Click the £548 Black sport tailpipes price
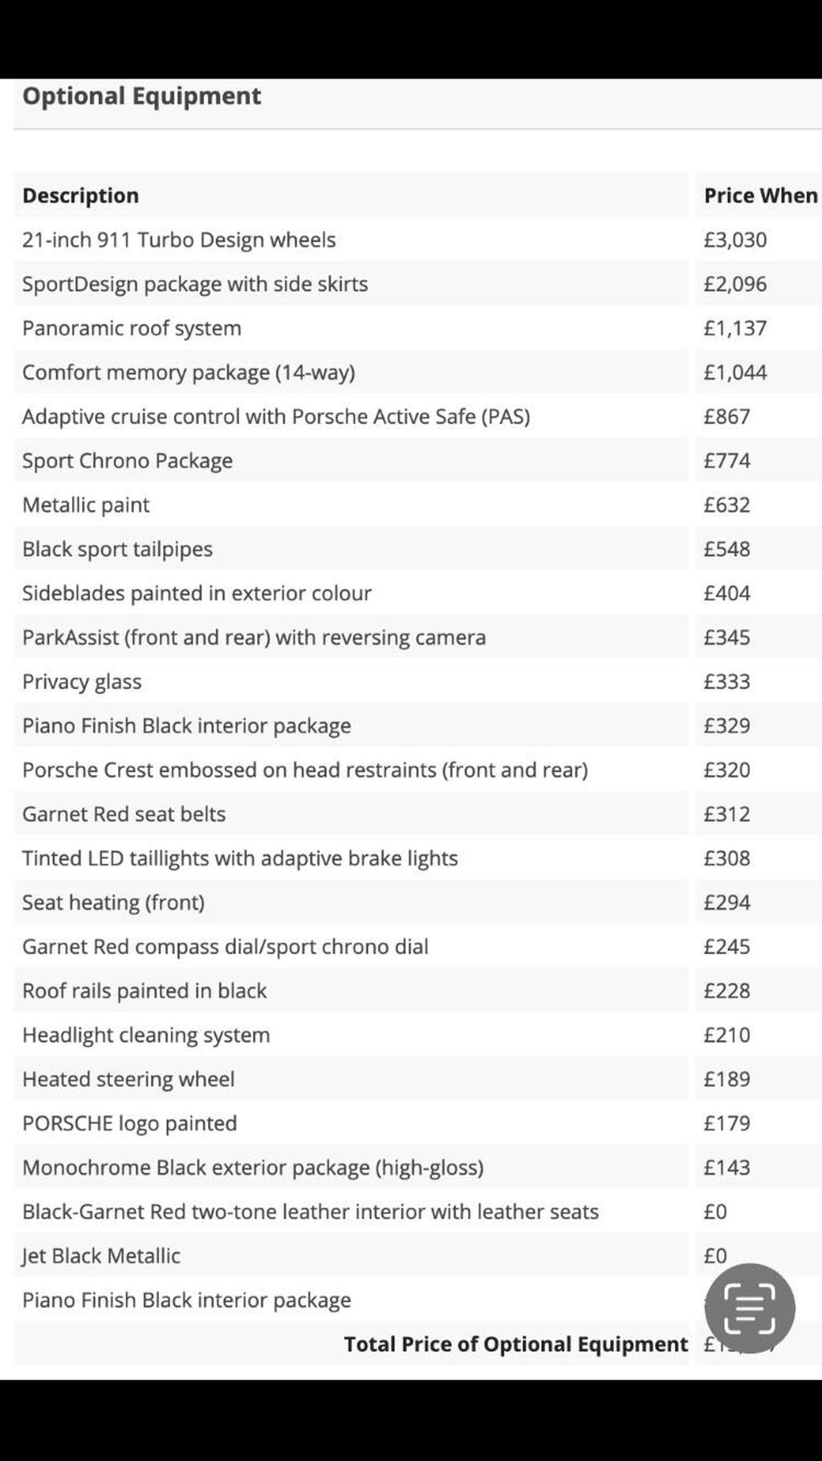Viewport: 822px width, 1461px height. 726,549
